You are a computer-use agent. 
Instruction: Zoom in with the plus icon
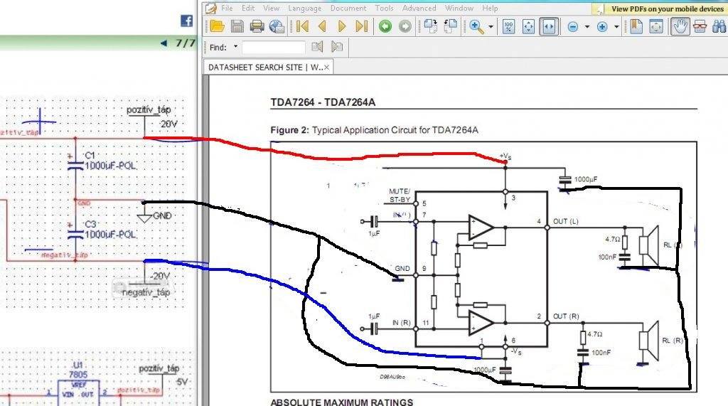coord(602,27)
